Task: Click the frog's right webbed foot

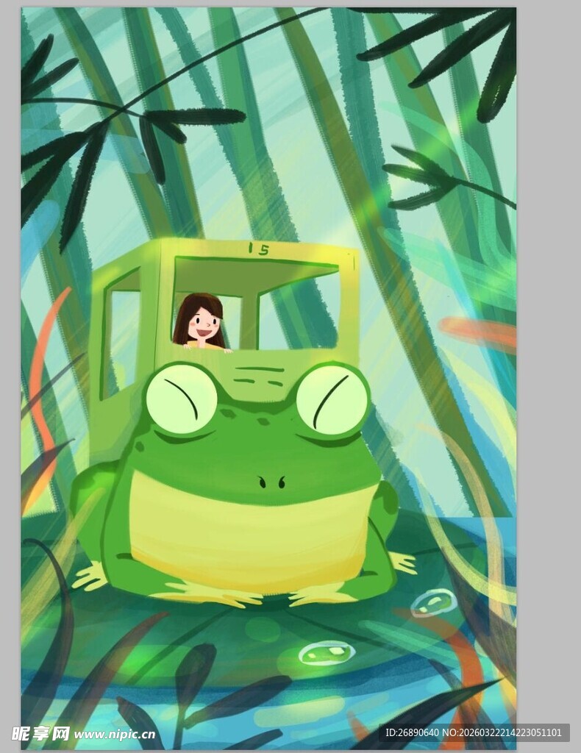Action: click(x=402, y=563)
